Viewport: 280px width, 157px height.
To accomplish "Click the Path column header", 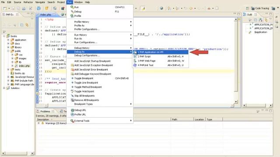I will pos(182,119).
